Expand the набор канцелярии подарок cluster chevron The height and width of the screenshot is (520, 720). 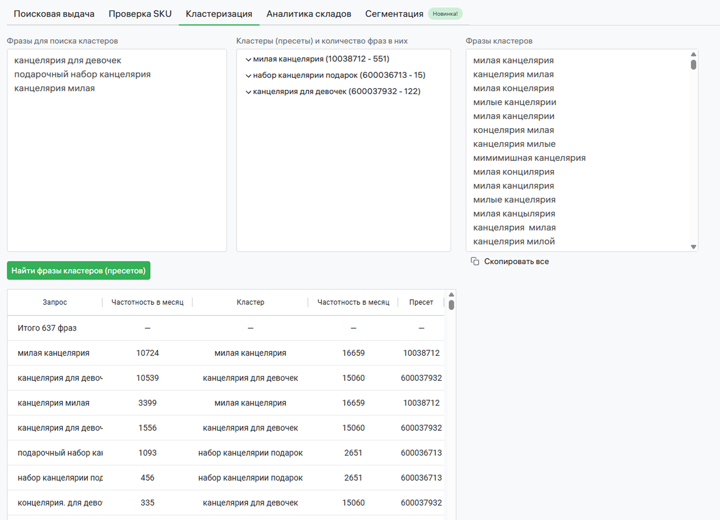point(248,76)
